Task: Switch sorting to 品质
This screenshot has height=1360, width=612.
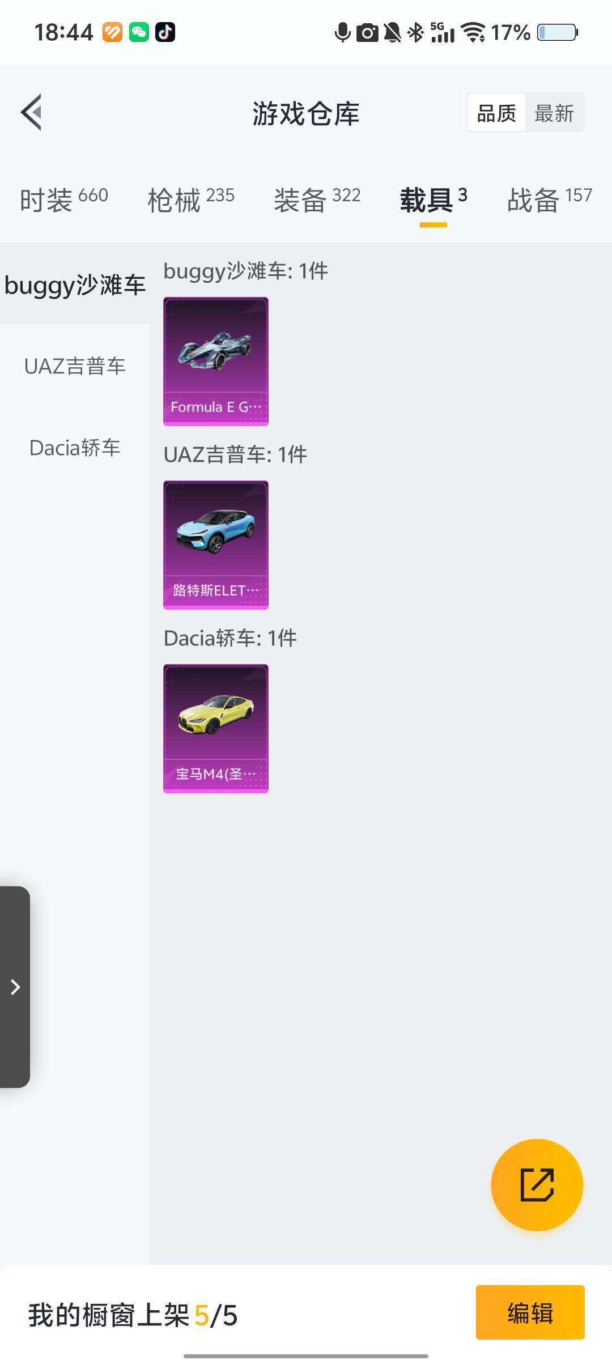Action: (496, 113)
